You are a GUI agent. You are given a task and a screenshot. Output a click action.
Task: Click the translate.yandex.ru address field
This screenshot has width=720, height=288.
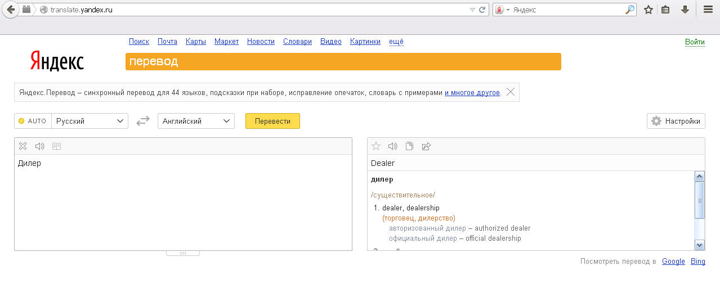pyautogui.click(x=253, y=10)
